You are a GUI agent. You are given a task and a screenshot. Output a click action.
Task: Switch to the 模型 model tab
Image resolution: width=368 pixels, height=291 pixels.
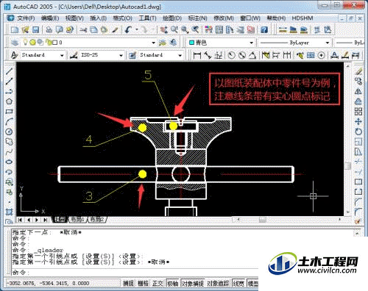(60, 220)
